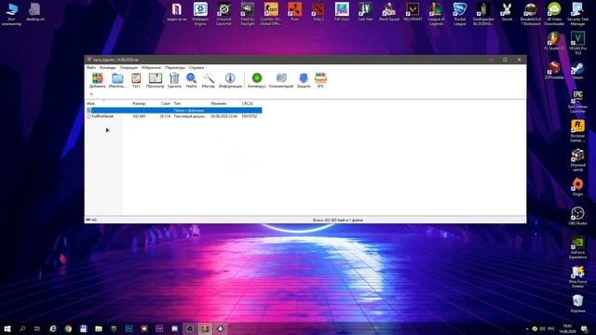Open the Origin desktop shortcut

click(x=577, y=187)
